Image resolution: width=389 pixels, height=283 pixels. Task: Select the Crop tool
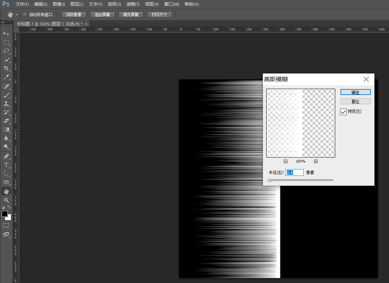[6, 68]
